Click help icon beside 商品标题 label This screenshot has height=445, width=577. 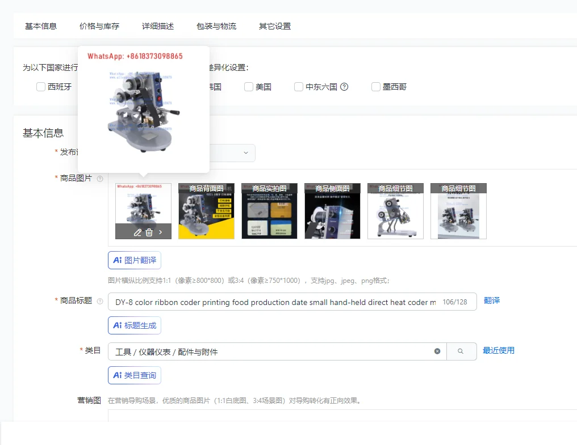100,302
